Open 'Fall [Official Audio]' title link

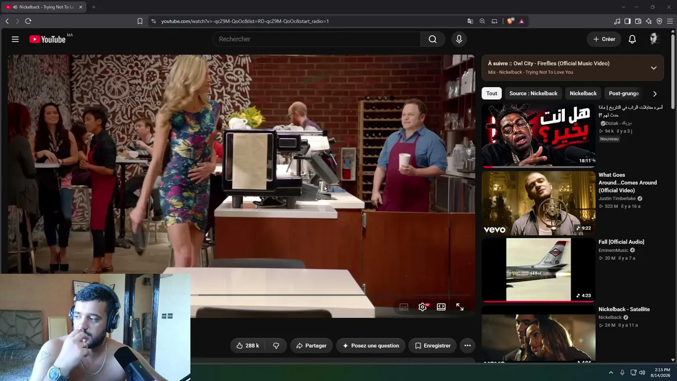[621, 242]
